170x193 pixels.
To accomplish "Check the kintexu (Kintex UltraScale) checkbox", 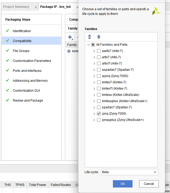I will (99, 95).
